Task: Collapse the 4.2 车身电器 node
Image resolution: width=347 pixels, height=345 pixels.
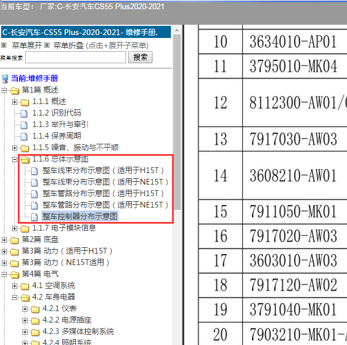Action: click(x=14, y=297)
